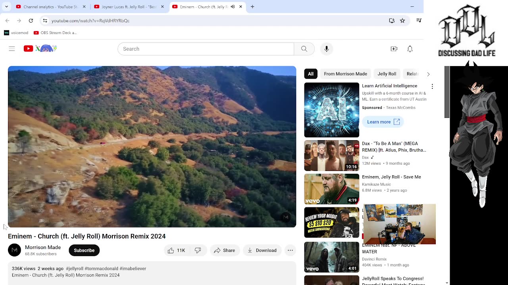Open Morrison Made channel name link
Viewport: 508px width, 285px height.
click(x=43, y=247)
